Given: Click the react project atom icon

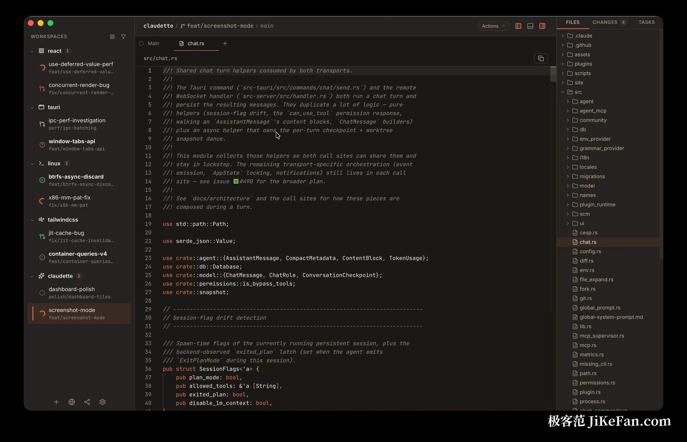Looking at the screenshot, I should [x=42, y=51].
